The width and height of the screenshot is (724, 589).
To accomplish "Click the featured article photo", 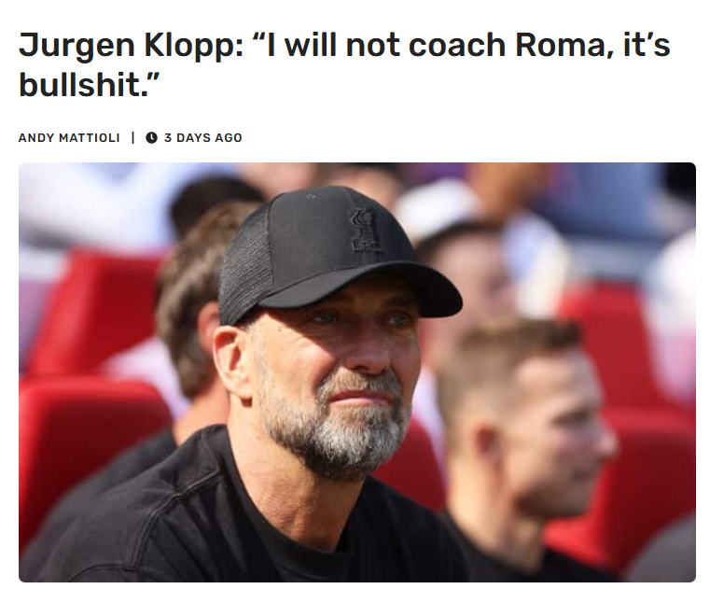I will coord(357,372).
